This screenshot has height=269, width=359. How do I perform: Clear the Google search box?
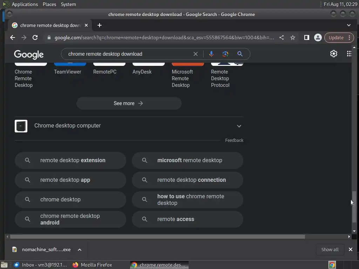tap(196, 54)
